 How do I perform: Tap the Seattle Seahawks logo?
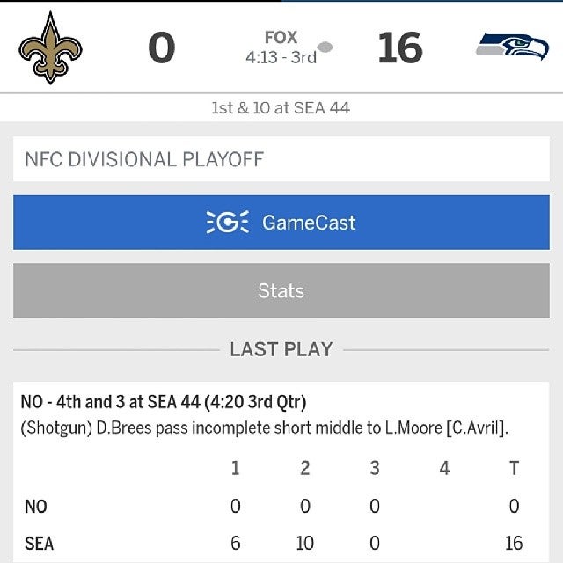click(x=511, y=46)
